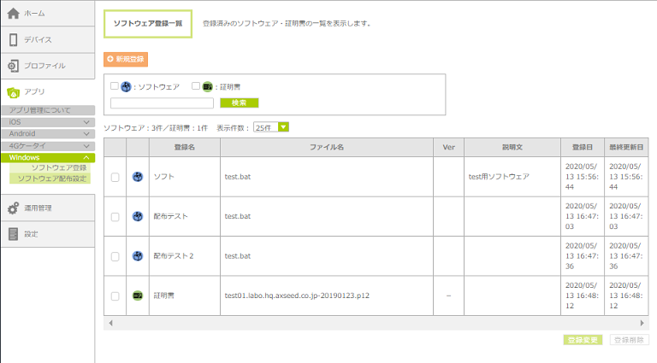
Task: Open the 表示件数 25件 dropdown
Action: pos(271,127)
